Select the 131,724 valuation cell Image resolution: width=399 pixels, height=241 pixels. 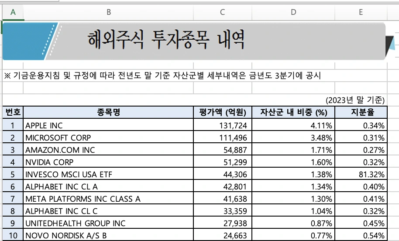222,125
